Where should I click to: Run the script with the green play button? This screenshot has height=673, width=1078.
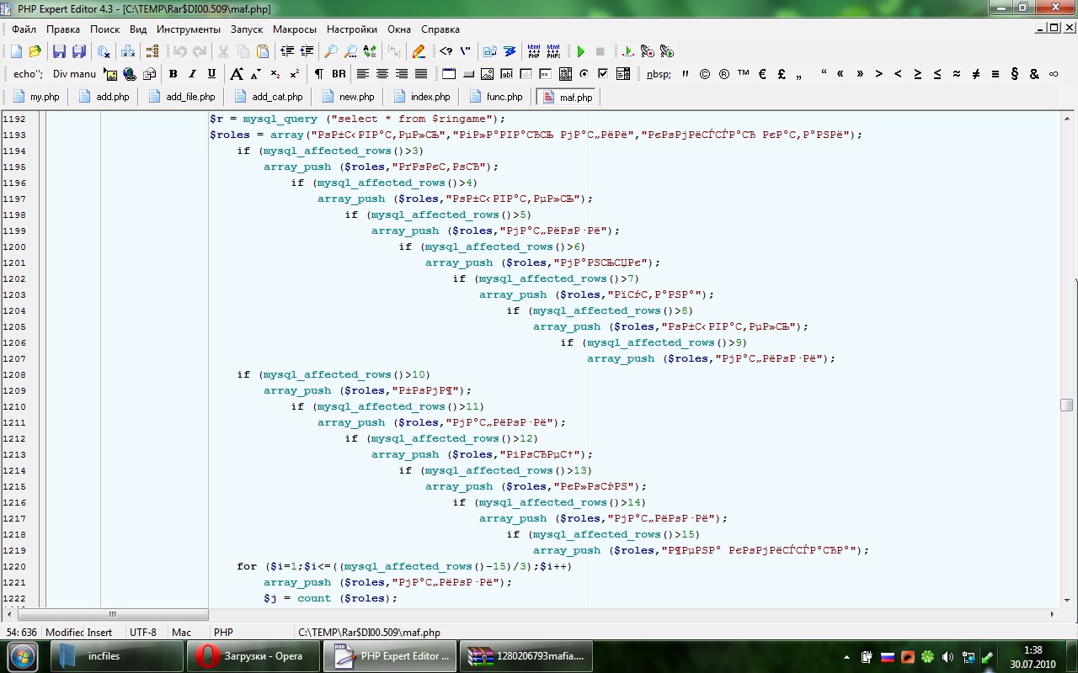point(580,51)
